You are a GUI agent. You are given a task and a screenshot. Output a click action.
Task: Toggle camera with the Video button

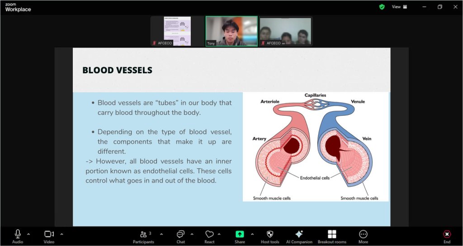(x=49, y=237)
